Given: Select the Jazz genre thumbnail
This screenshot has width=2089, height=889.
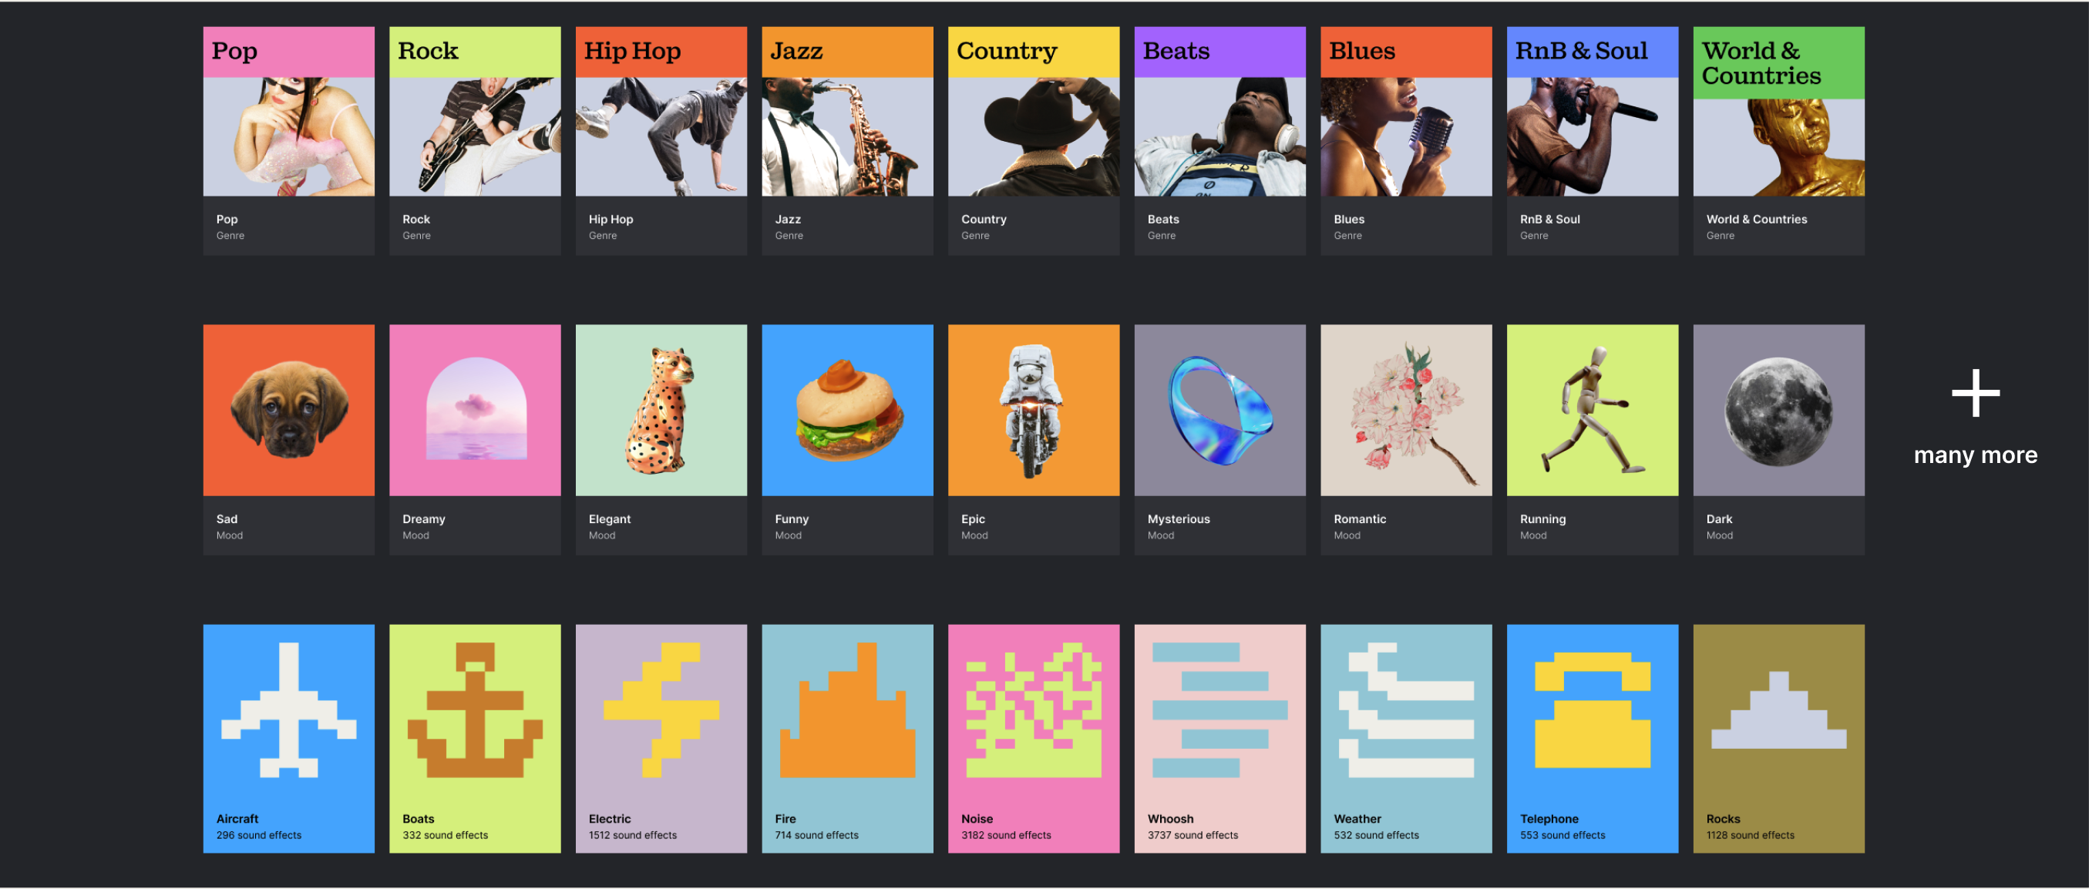Looking at the screenshot, I should click(847, 112).
